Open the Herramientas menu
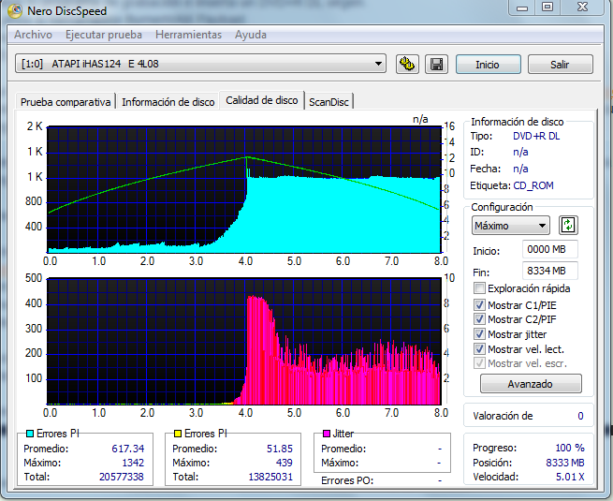Image resolution: width=613 pixels, height=501 pixels. point(188,35)
